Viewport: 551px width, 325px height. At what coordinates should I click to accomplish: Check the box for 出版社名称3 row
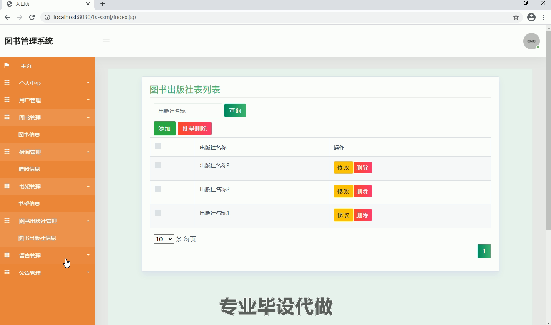point(158,165)
